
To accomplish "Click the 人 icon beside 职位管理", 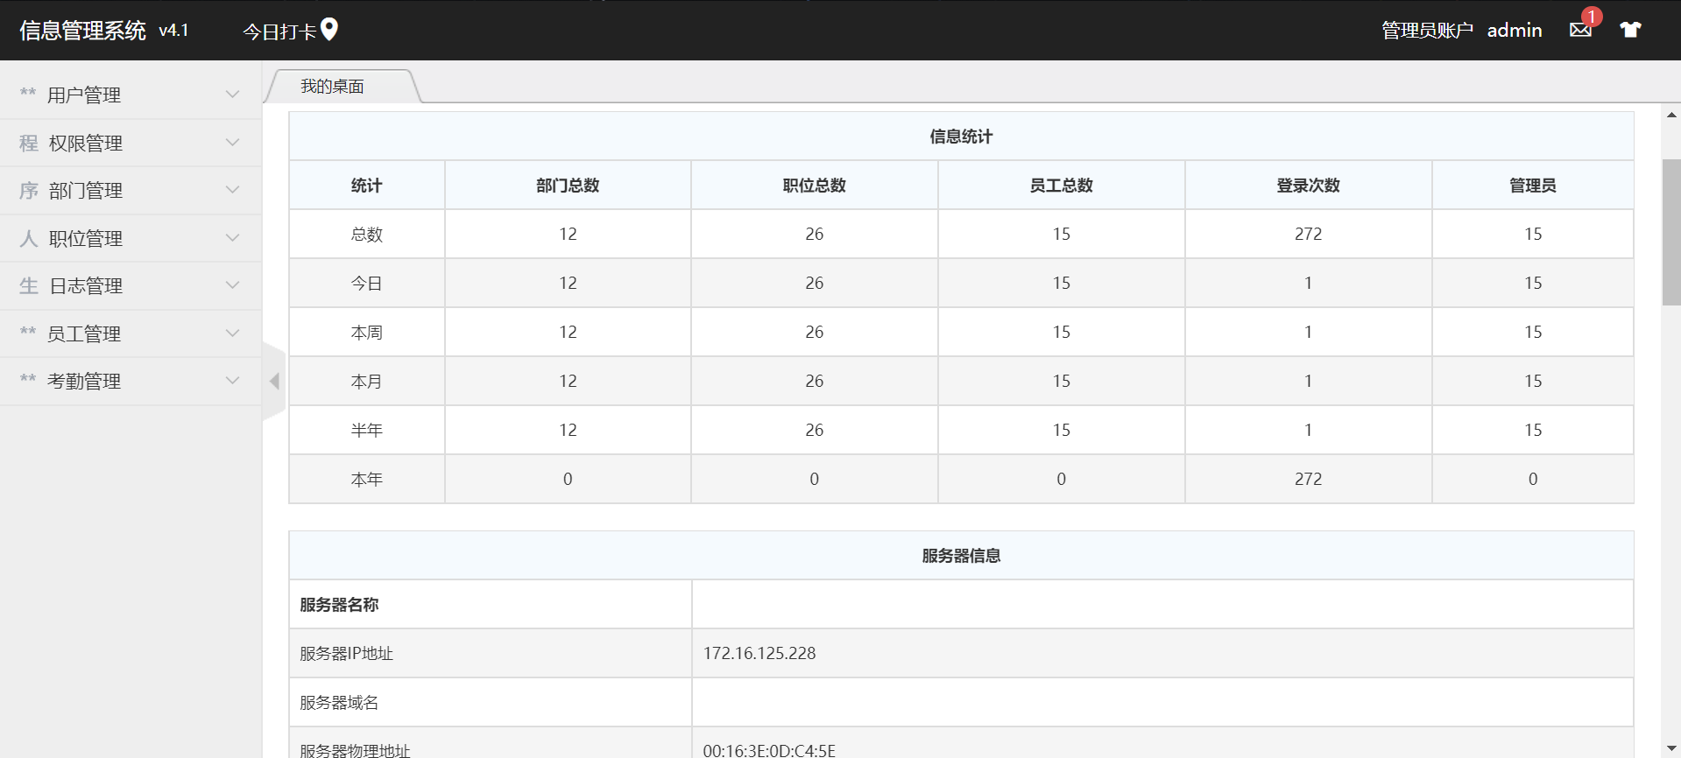I will tap(29, 238).
